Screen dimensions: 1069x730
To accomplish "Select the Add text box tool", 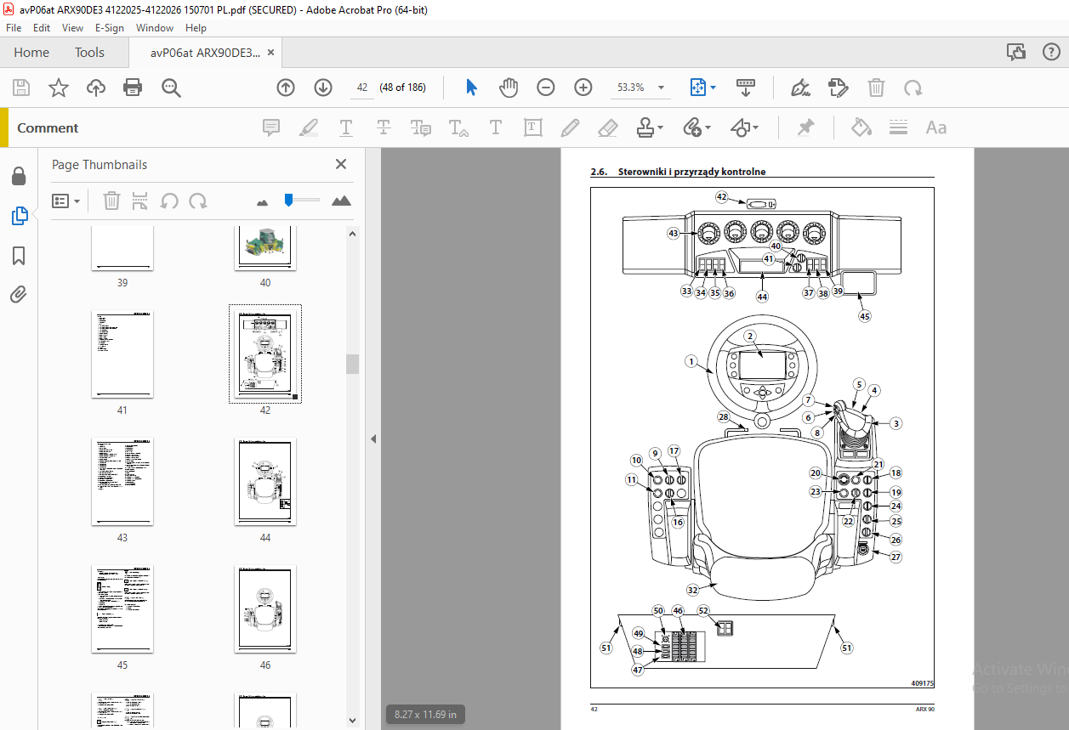I will pos(533,128).
